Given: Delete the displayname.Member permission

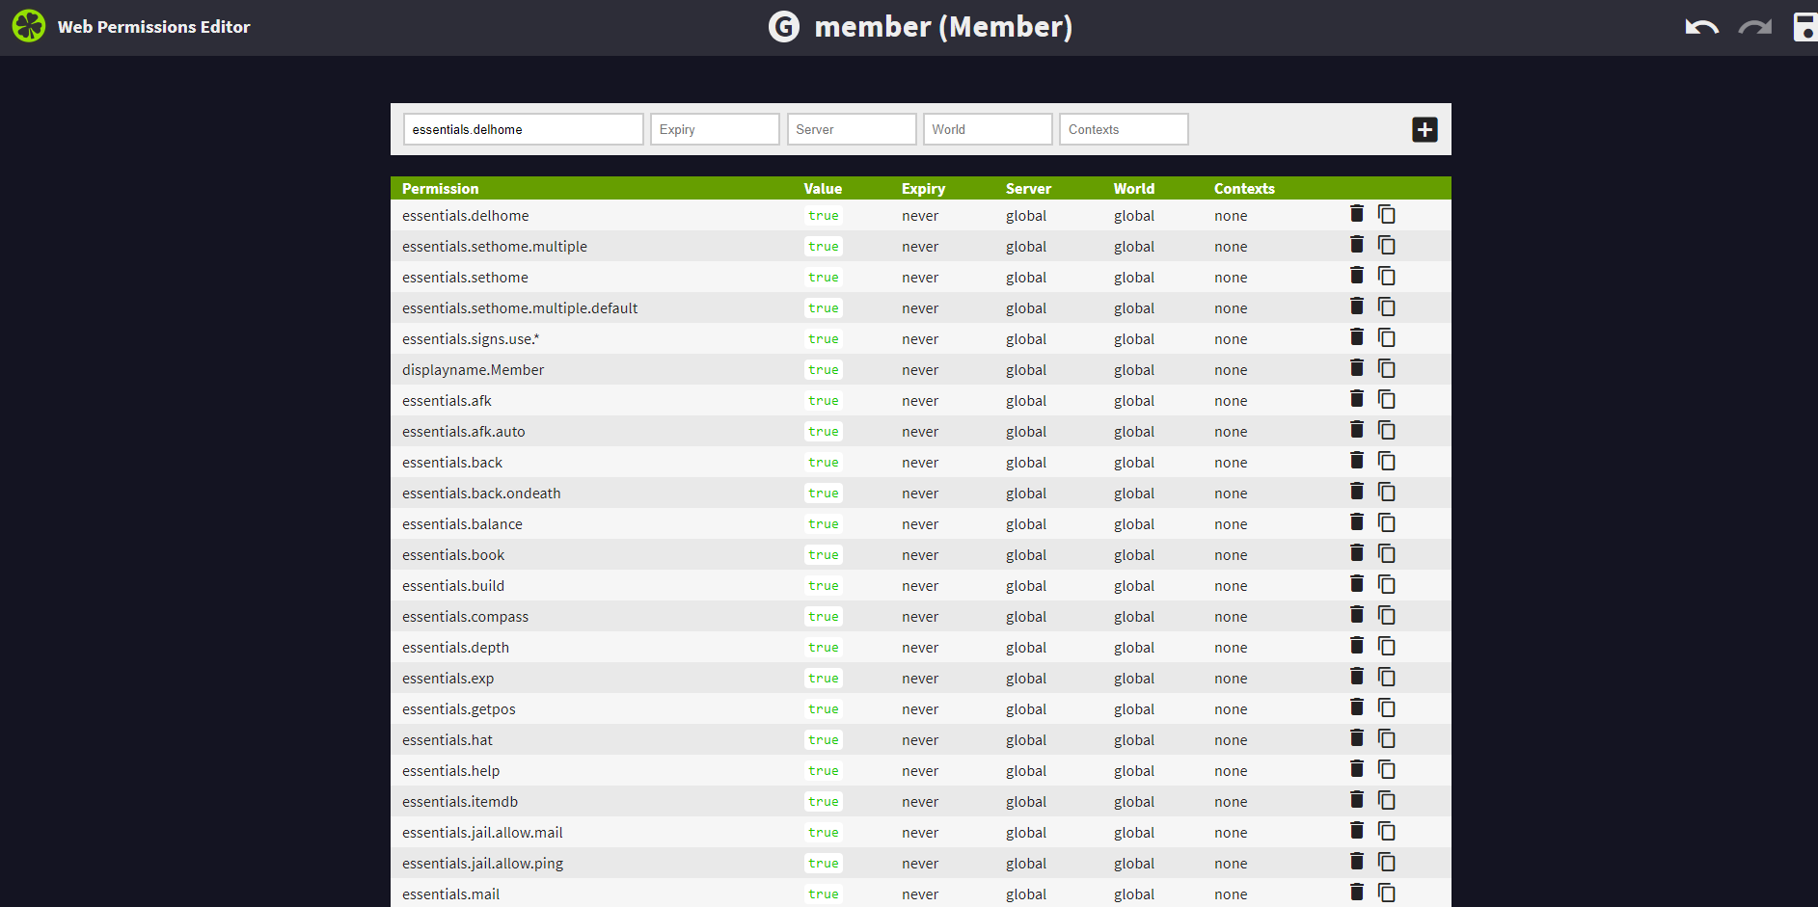Looking at the screenshot, I should pos(1357,368).
